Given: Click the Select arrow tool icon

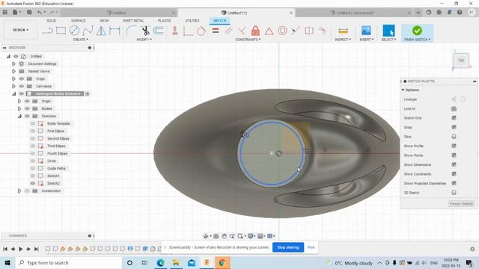Looking at the screenshot, I should 388,31.
